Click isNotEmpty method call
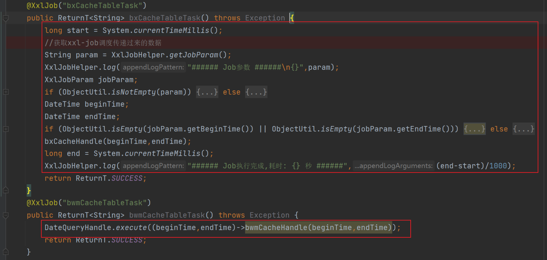The width and height of the screenshot is (547, 260). point(133,92)
